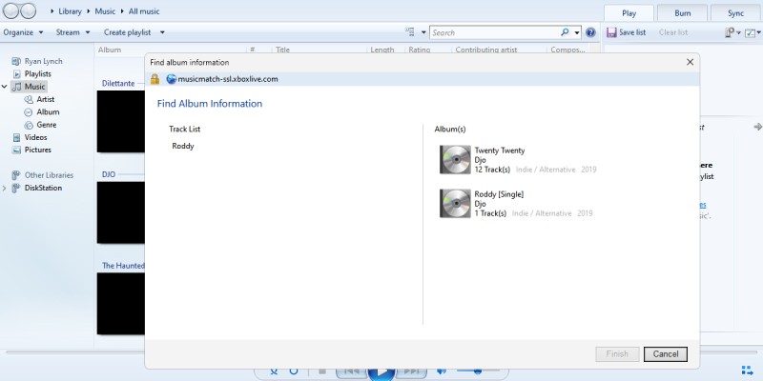
Task: Select Genre under Music
Action: coord(46,125)
